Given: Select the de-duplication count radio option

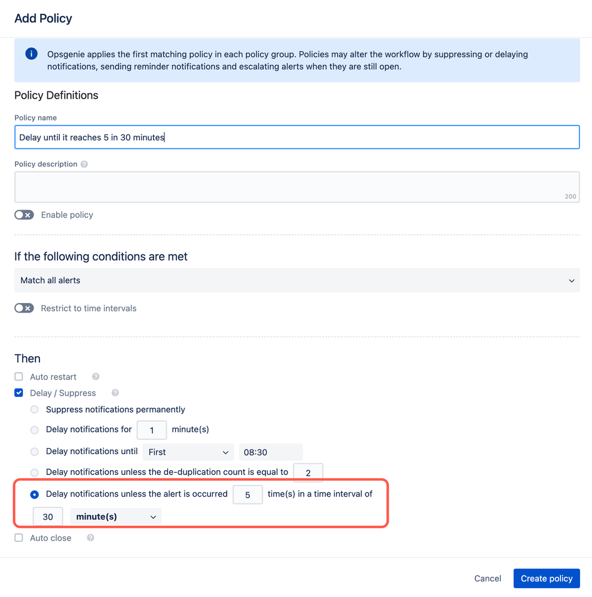Looking at the screenshot, I should tap(34, 473).
